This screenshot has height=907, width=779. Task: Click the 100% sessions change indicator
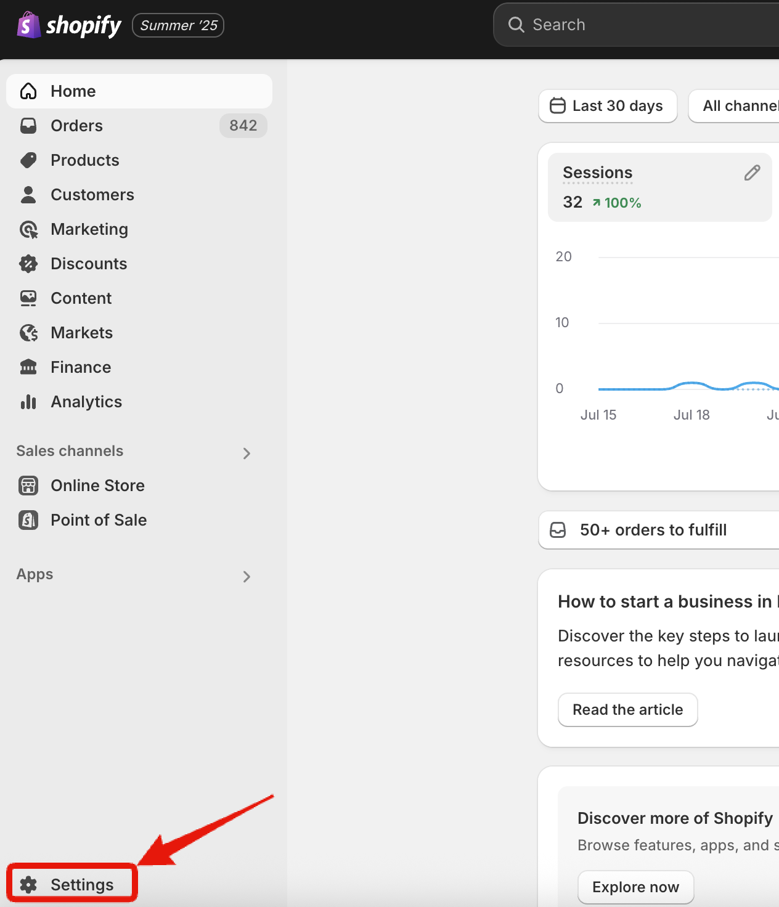pos(617,203)
